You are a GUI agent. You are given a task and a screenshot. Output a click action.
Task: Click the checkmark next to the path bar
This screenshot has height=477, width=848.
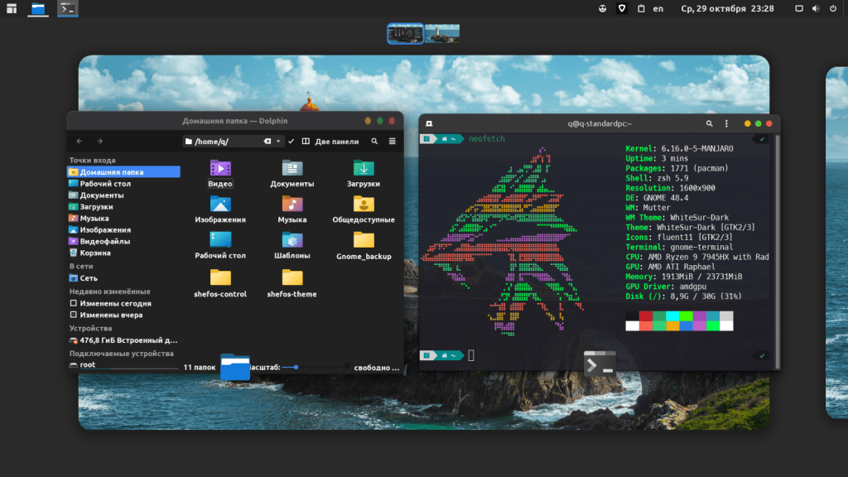coord(291,142)
